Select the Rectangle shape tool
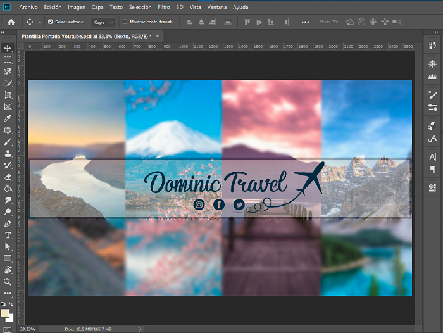443x333 pixels. pyautogui.click(x=8, y=258)
